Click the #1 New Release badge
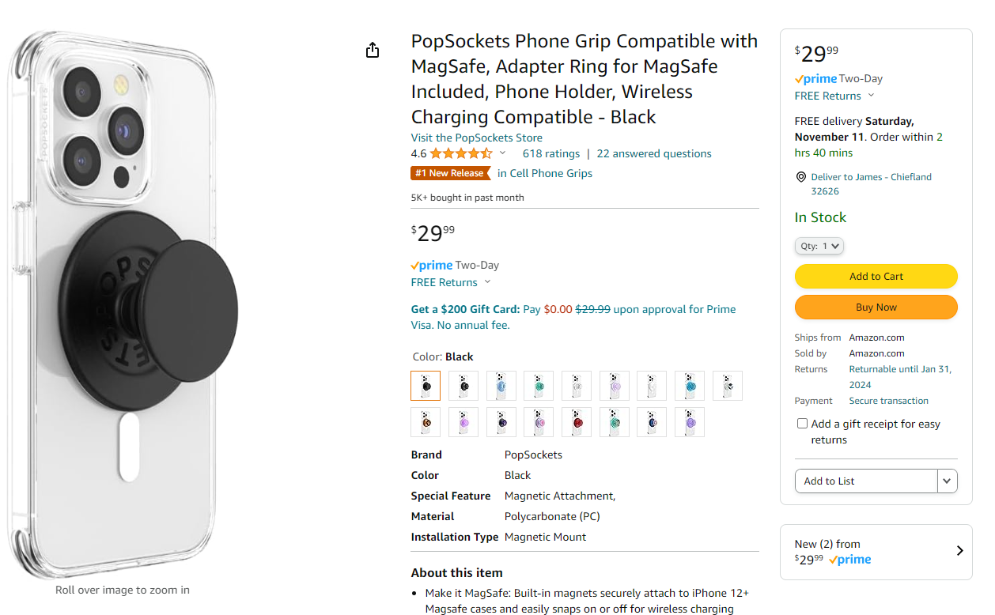Screen dimensions: 995x615 click(x=450, y=173)
